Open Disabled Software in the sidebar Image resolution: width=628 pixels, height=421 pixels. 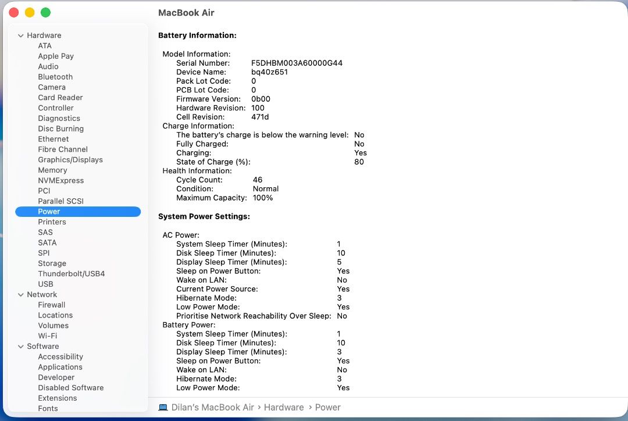point(71,388)
